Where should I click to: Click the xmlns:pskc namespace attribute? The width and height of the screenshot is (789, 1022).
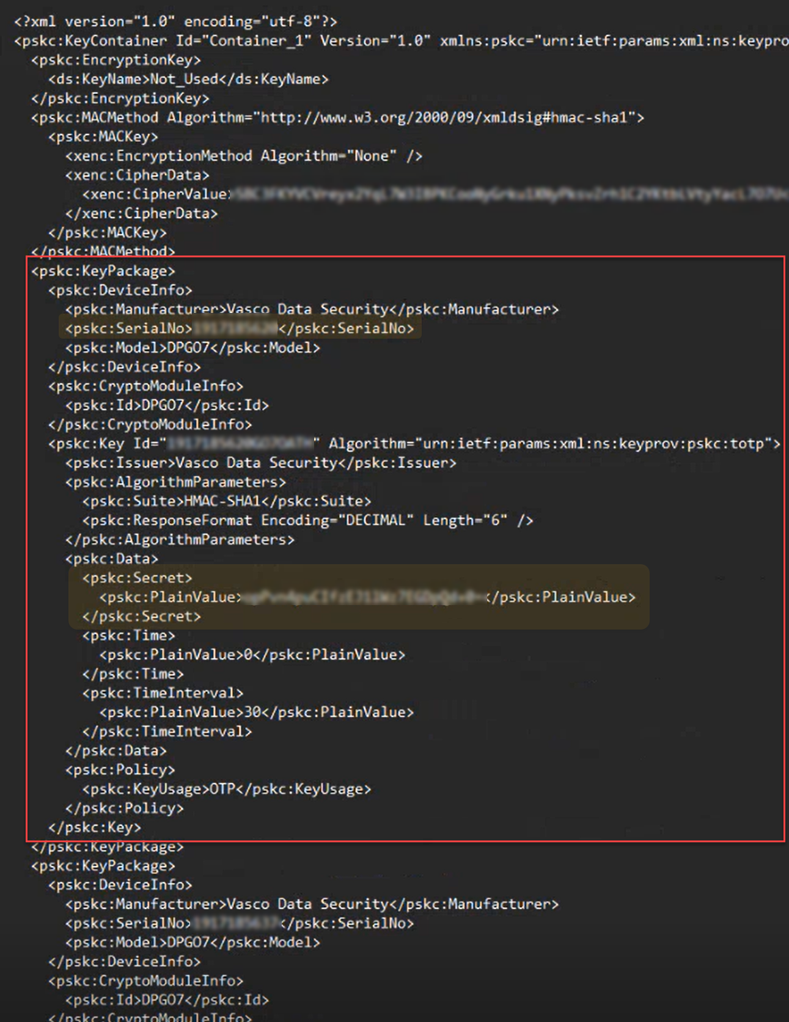[x=614, y=41]
